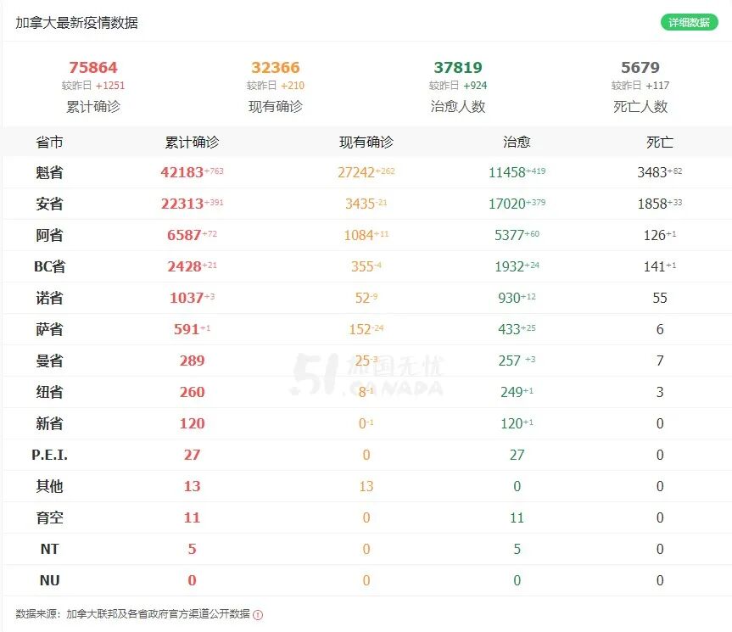Screen dimensions: 732x632
Task: Click 曼省 recovered value 257
Action: pyautogui.click(x=509, y=361)
